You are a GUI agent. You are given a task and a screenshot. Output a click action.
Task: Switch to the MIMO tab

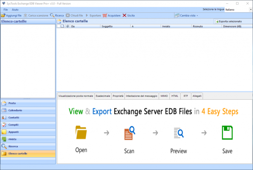(164, 96)
